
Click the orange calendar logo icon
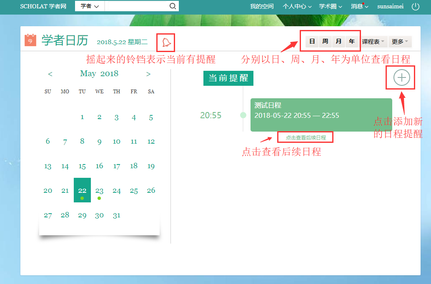[x=30, y=40]
